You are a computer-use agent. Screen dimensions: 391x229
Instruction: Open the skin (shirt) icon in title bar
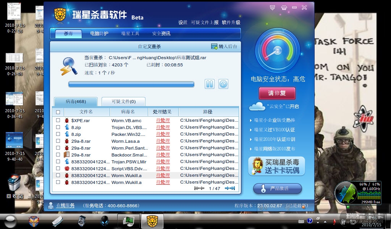284,8
